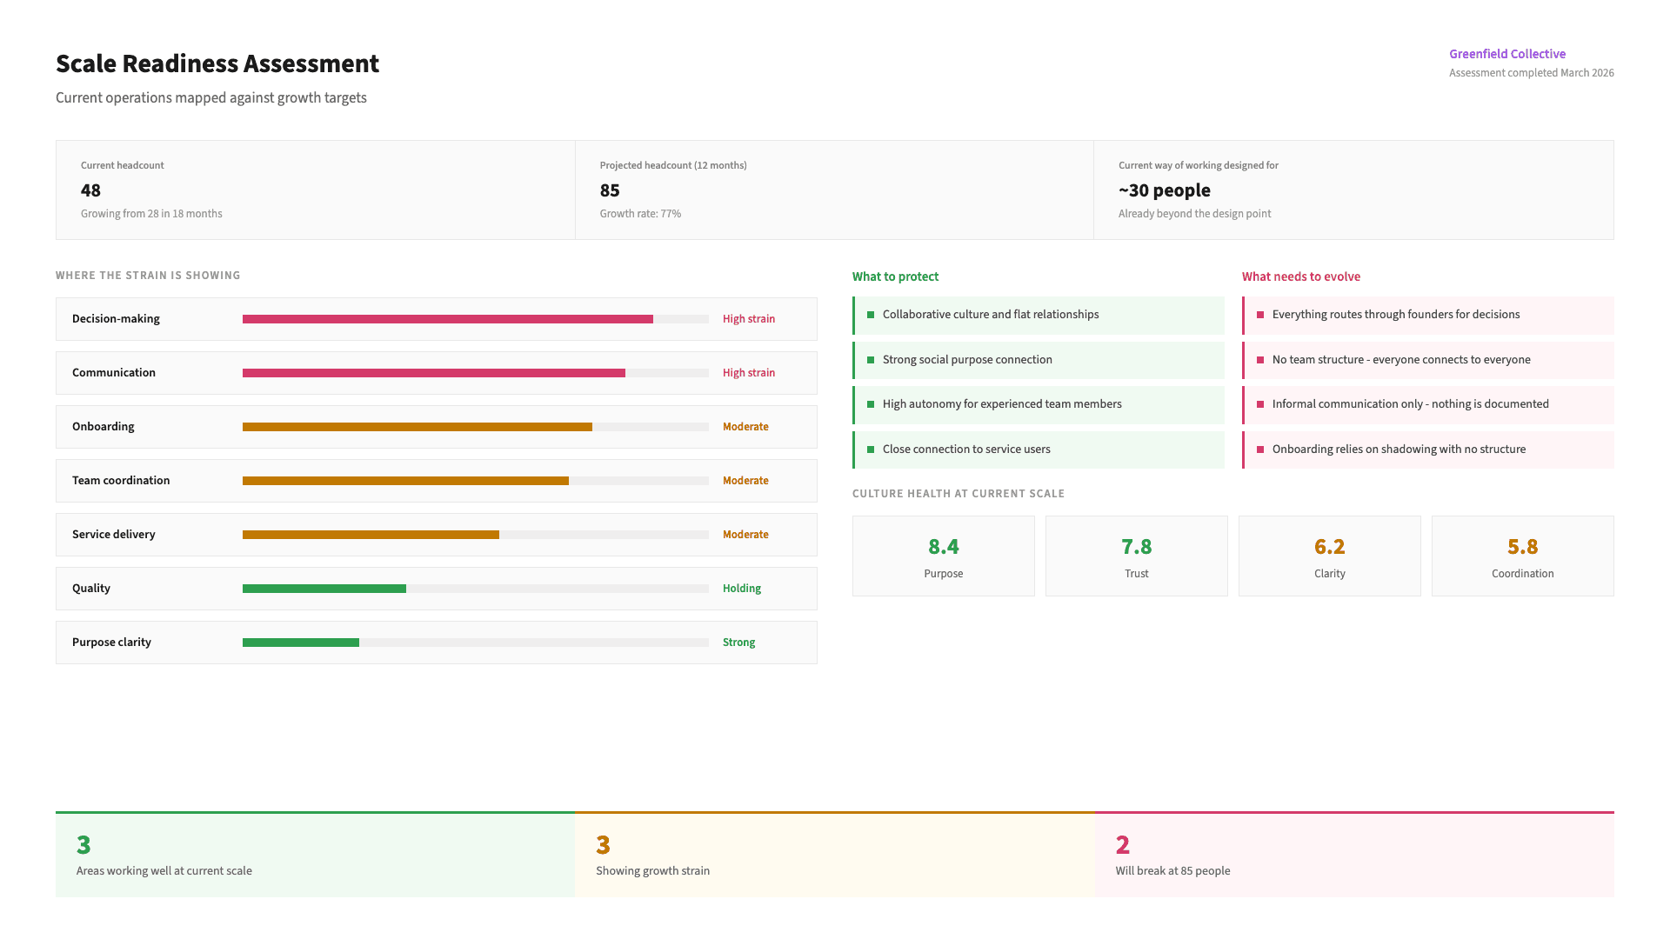Click the green bullet beside Close connection item
This screenshot has width=1670, height=939.
pos(871,450)
